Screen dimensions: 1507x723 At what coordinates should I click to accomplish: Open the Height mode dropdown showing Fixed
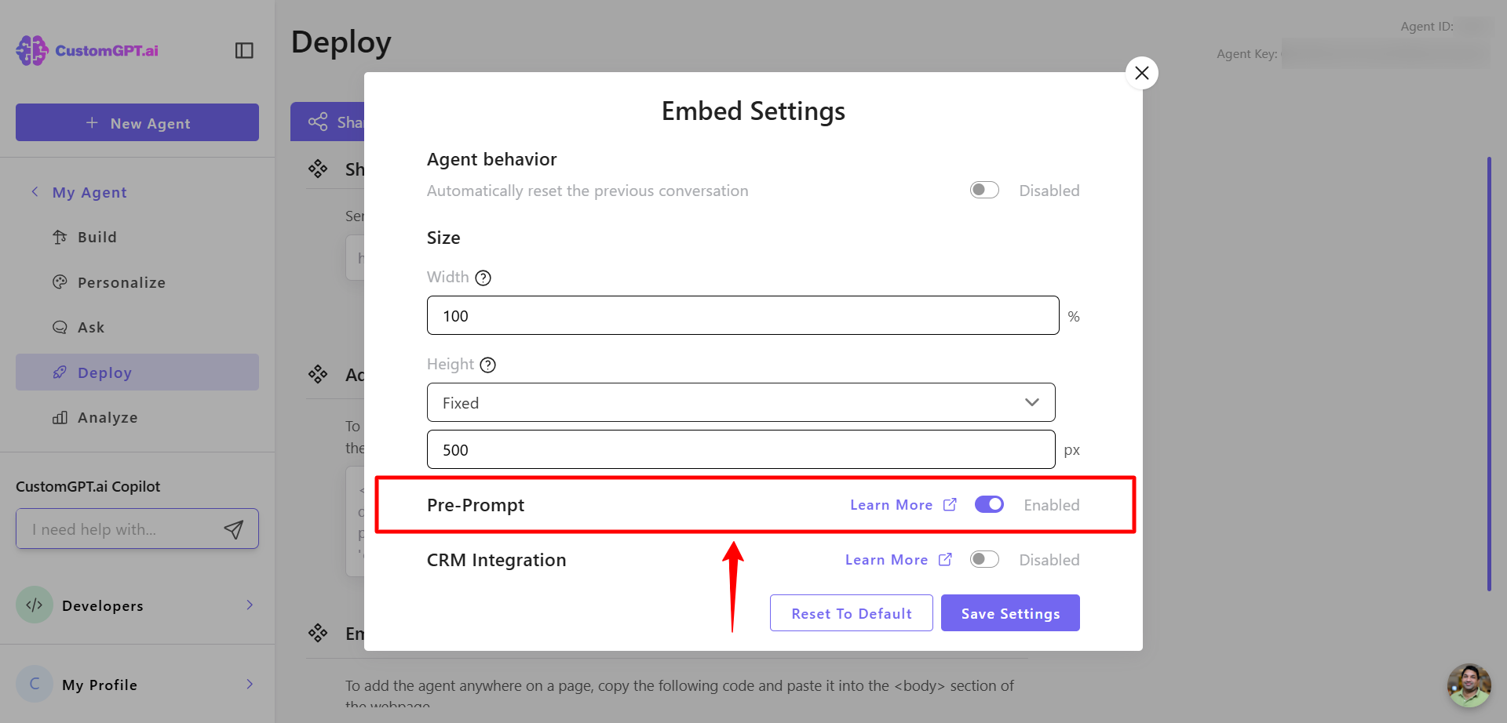tap(741, 402)
